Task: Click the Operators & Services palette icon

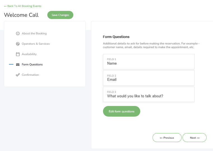Action: click(x=18, y=44)
